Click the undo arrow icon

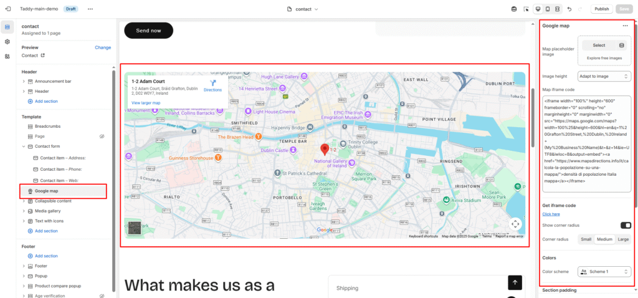tap(569, 9)
